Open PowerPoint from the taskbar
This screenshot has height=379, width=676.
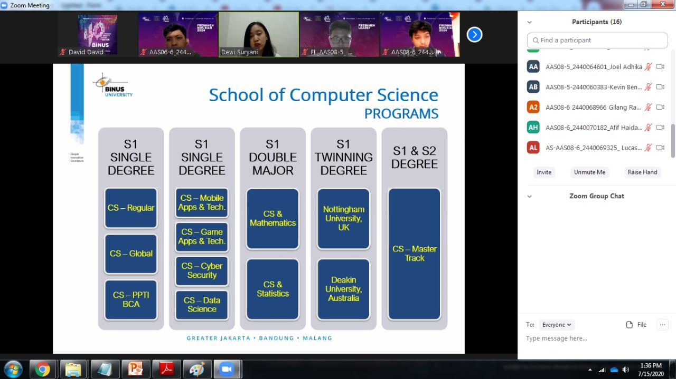[x=136, y=370]
